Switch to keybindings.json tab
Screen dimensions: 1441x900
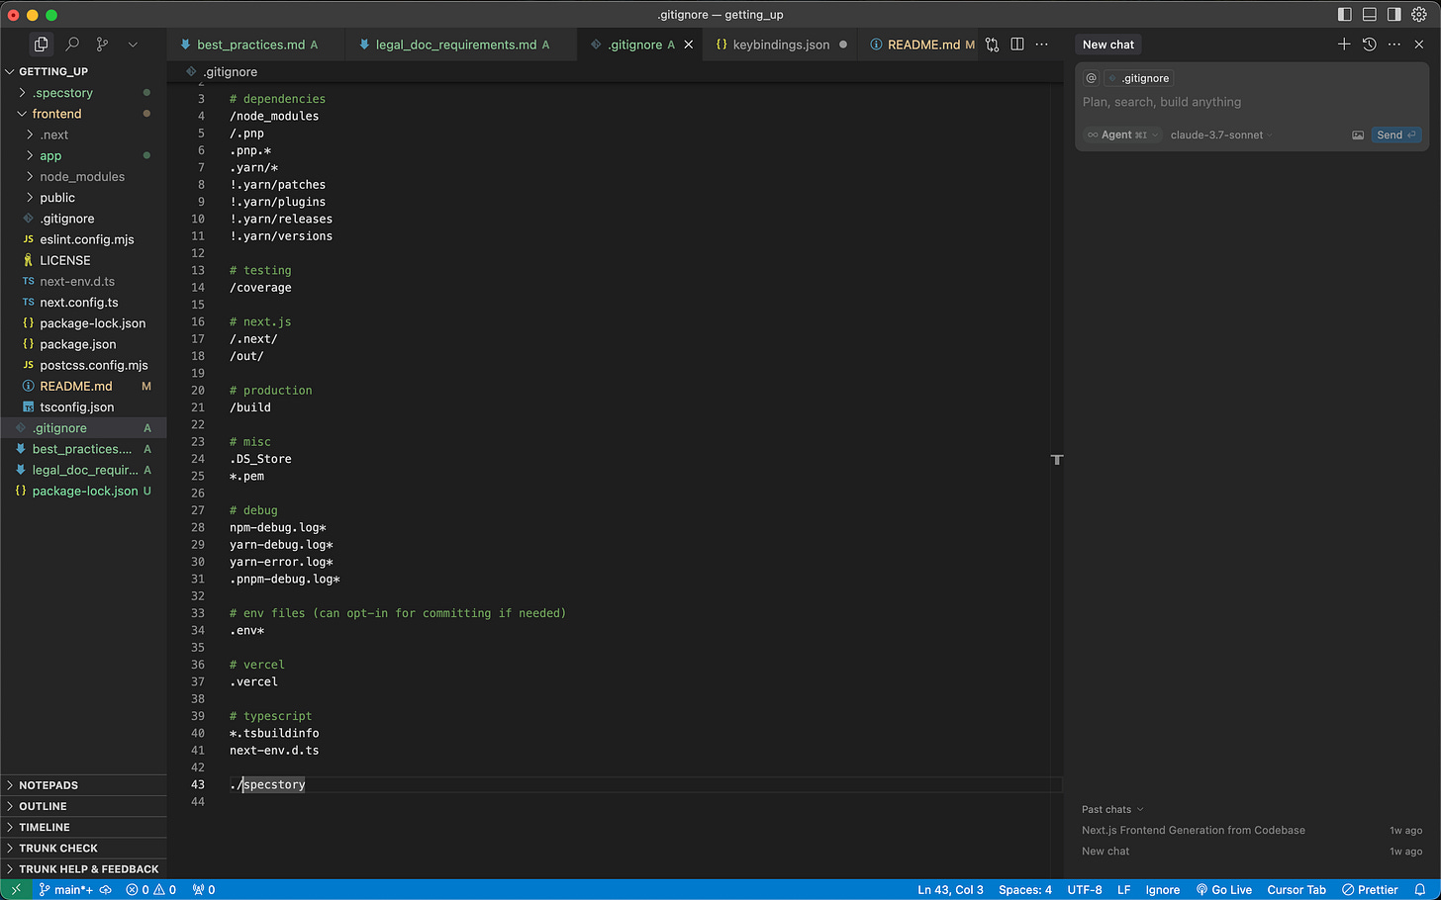[781, 45]
